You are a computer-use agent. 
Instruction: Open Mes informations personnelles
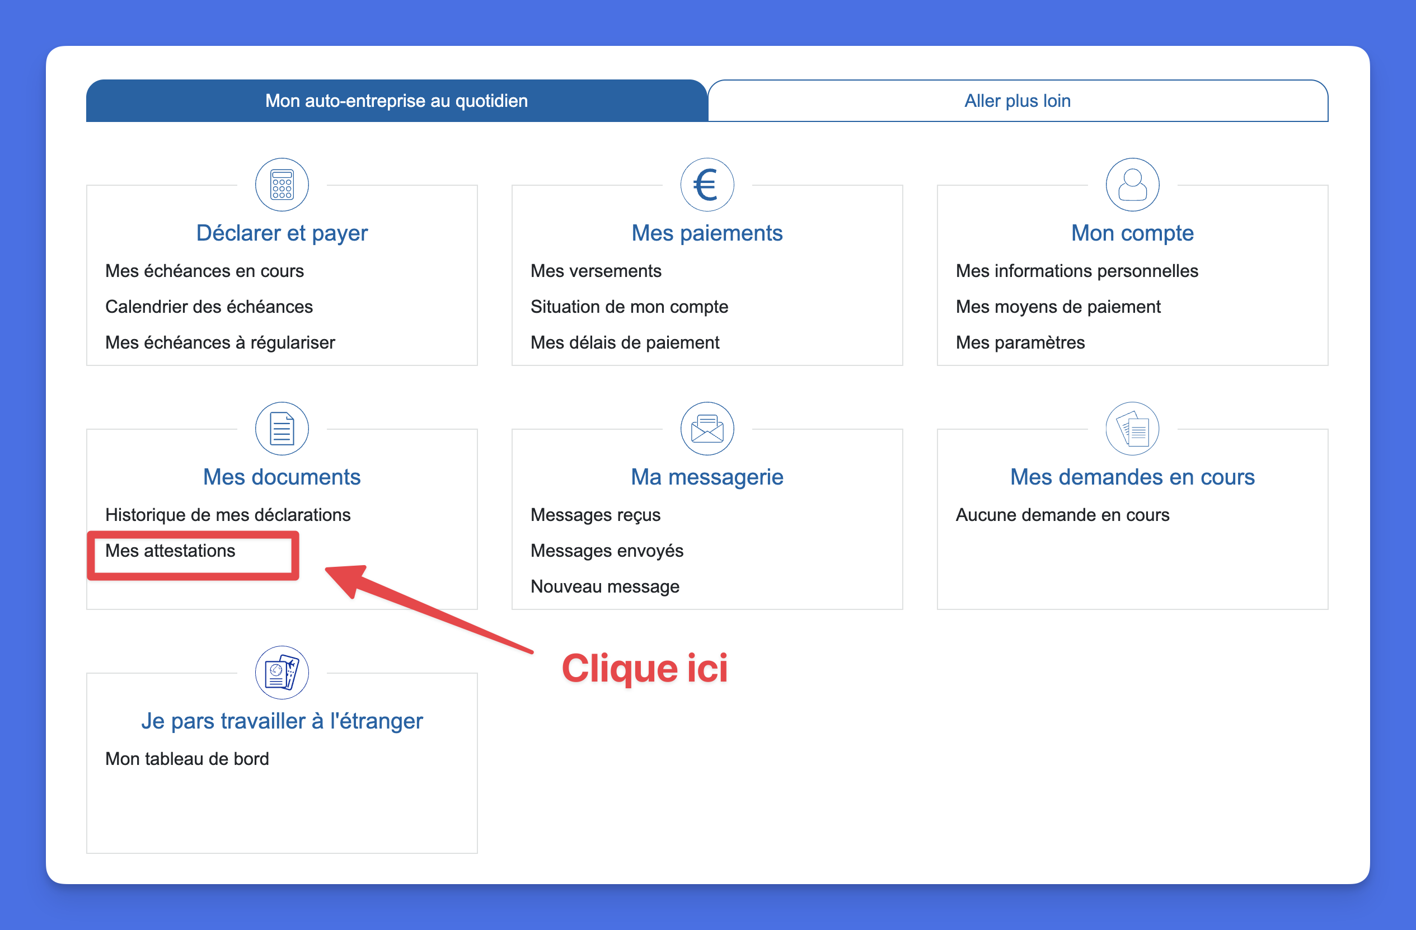[x=1077, y=271]
